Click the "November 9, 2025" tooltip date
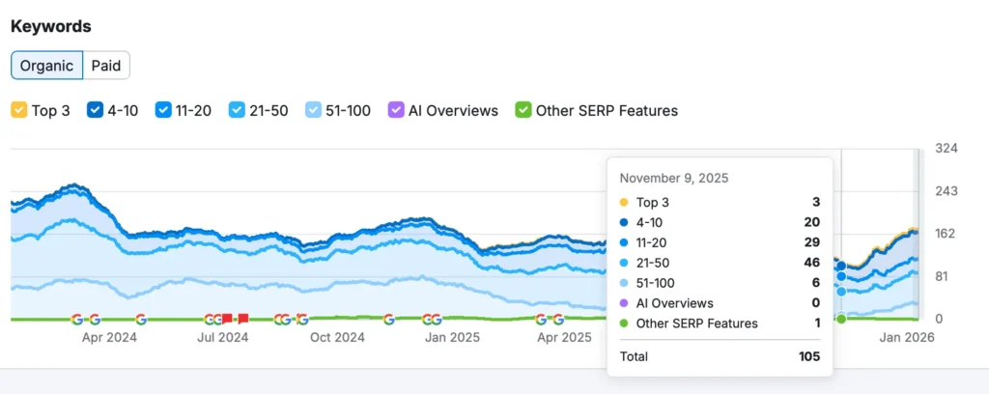Viewport: 989px width, 394px height. pos(673,179)
